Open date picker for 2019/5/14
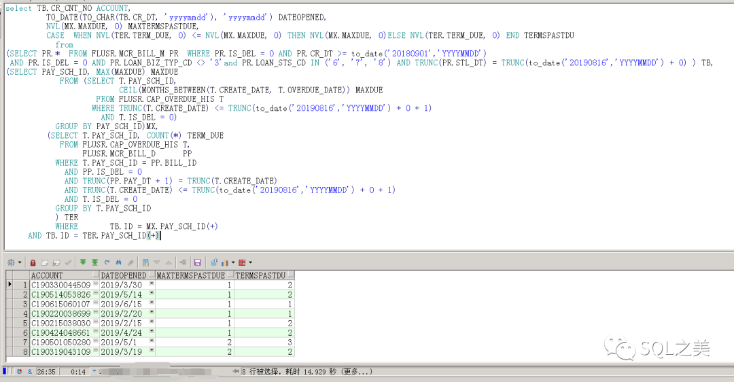The width and height of the screenshot is (734, 382). click(x=152, y=293)
